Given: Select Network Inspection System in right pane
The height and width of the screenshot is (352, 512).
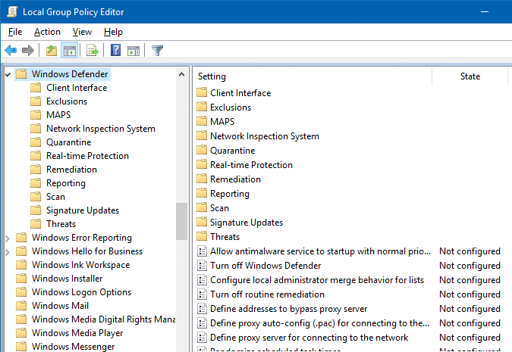Looking at the screenshot, I should click(x=265, y=136).
